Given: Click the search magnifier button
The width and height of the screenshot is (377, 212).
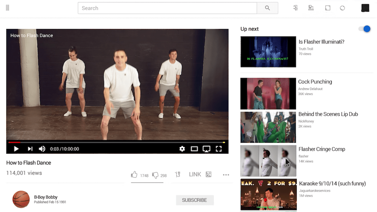Looking at the screenshot, I should [x=267, y=8].
